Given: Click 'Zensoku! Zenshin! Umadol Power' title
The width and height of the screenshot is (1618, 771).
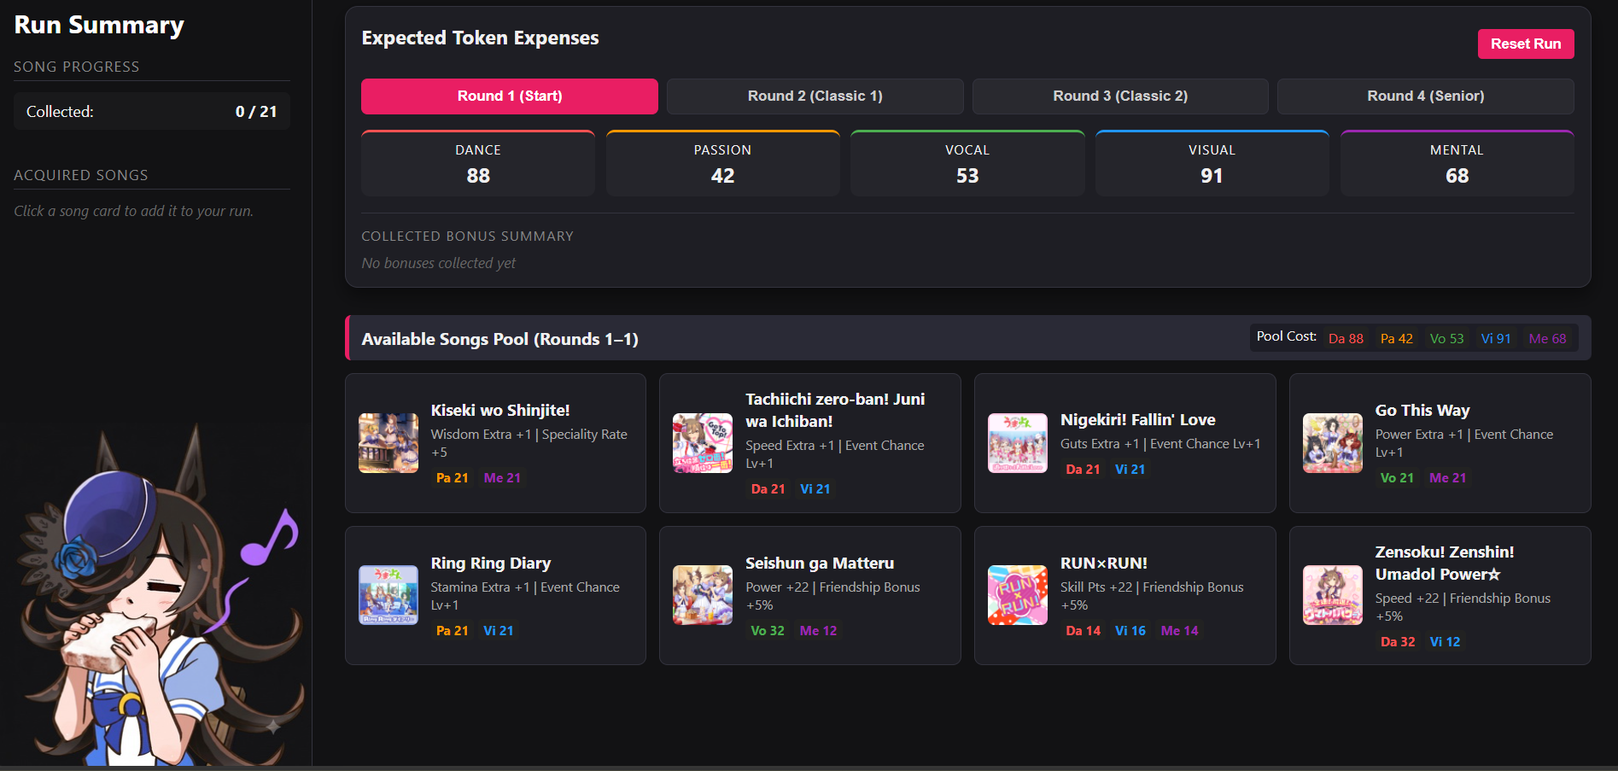Looking at the screenshot, I should point(1445,563).
